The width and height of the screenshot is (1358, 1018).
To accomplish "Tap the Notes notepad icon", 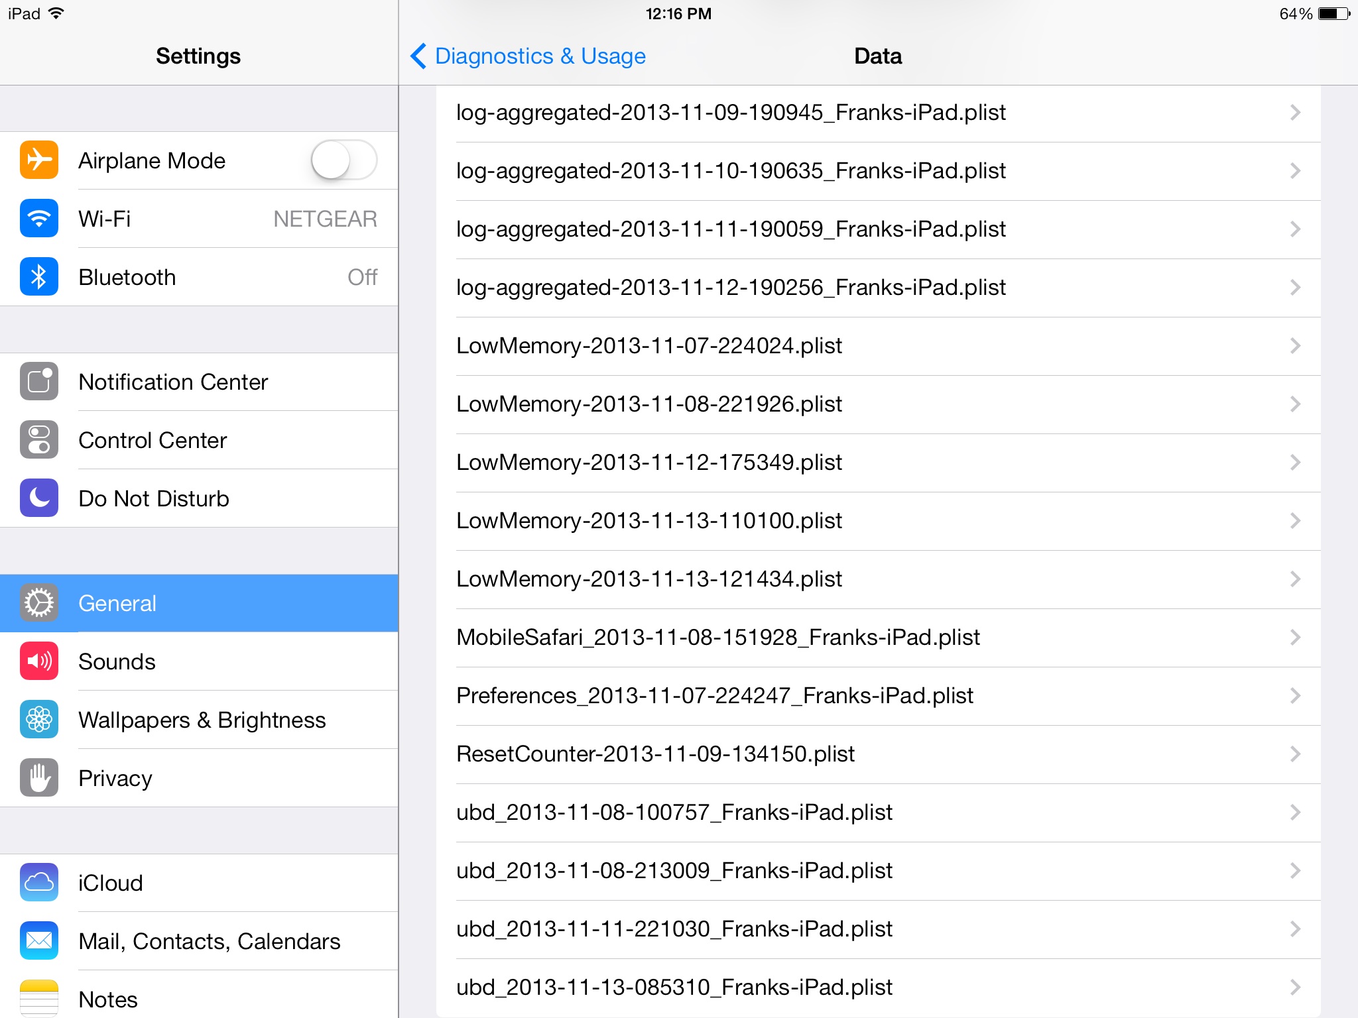I will [x=39, y=999].
